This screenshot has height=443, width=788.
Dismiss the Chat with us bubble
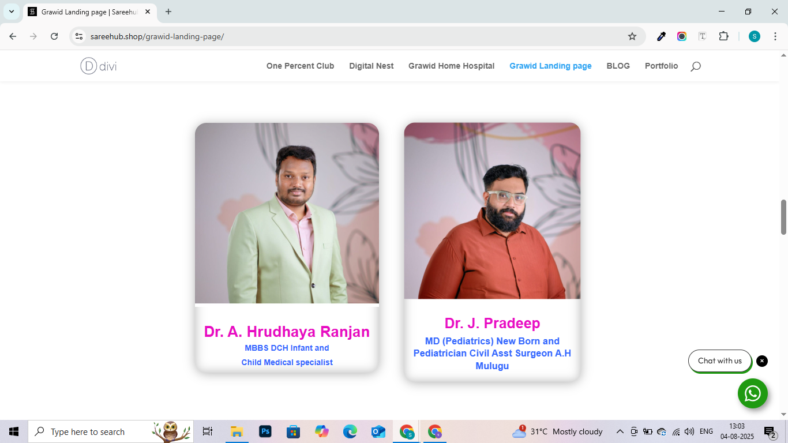[x=762, y=361]
